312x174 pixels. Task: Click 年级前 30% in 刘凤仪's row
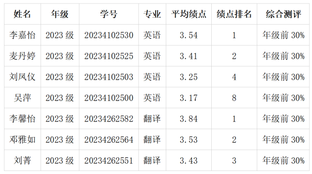(283, 77)
